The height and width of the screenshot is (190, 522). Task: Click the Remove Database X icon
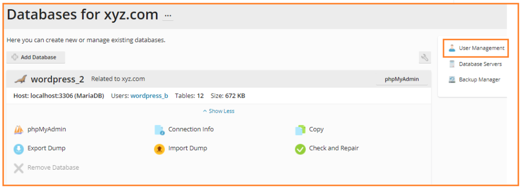click(19, 168)
